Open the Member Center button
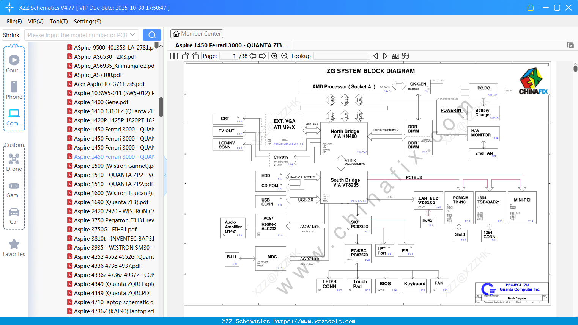Viewport: 578px width, 325px height. 197,34
